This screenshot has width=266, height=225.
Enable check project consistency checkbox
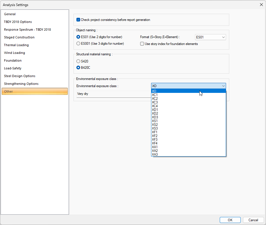coord(78,20)
